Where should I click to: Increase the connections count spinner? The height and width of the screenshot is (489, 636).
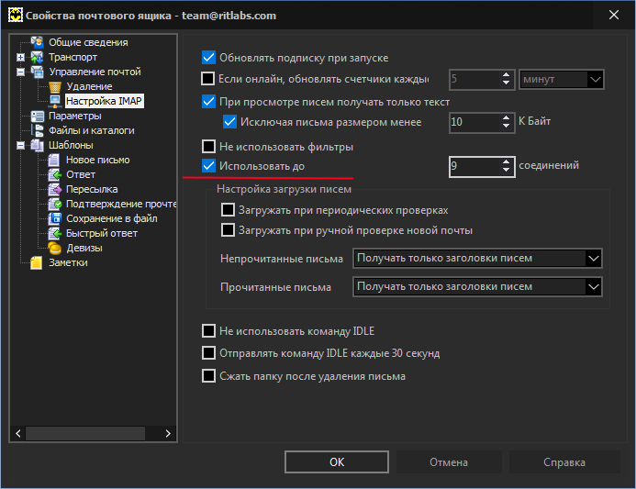[506, 161]
